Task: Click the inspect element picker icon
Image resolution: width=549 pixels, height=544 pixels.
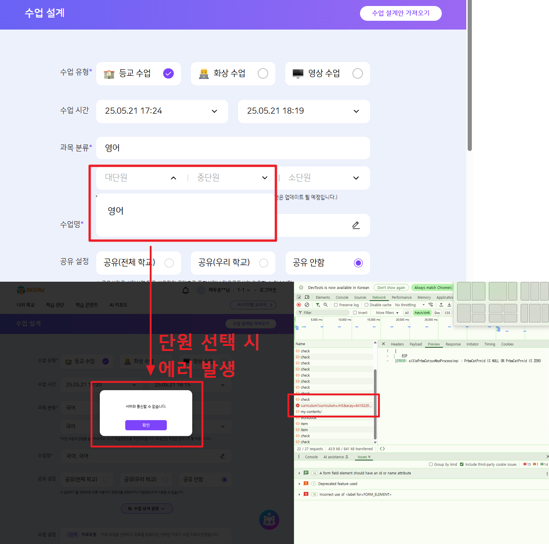Action: click(x=299, y=297)
